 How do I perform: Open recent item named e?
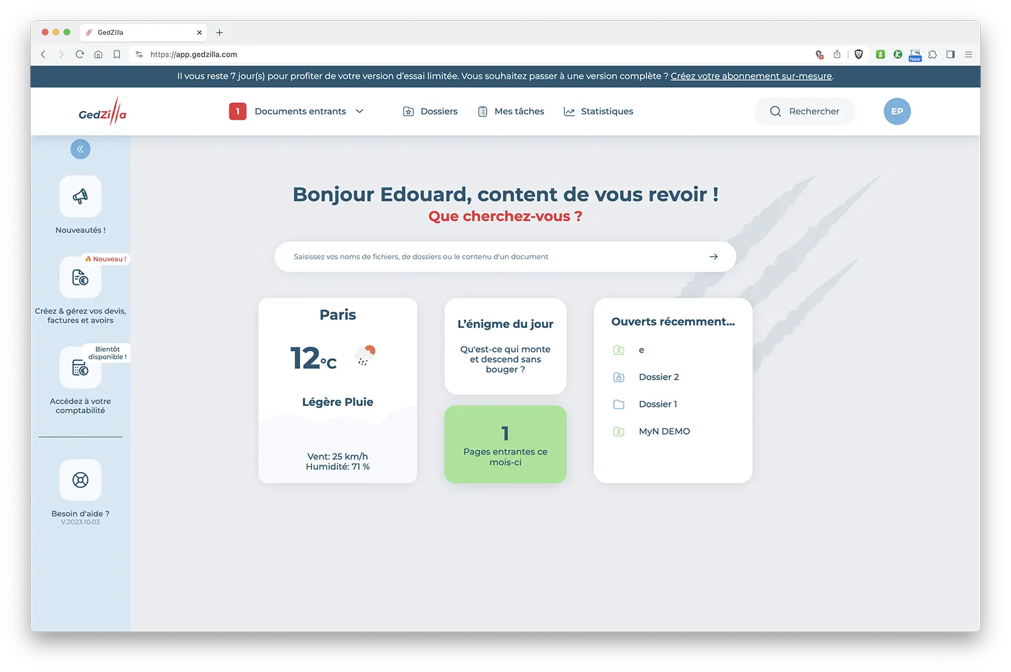click(x=641, y=350)
